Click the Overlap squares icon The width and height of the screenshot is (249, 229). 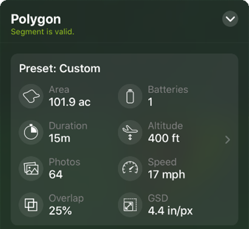point(31,205)
